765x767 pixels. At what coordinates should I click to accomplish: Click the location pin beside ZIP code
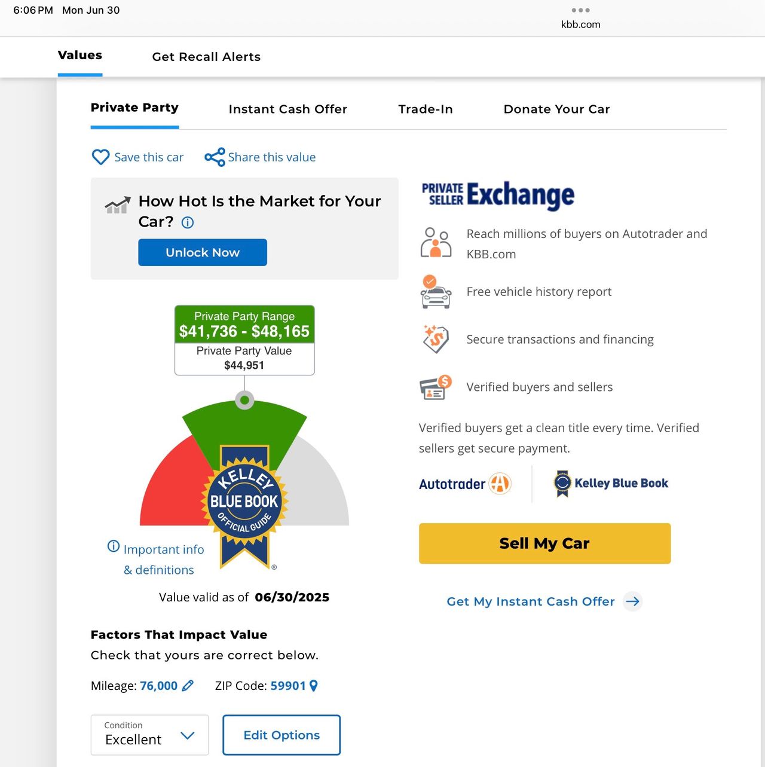[314, 686]
